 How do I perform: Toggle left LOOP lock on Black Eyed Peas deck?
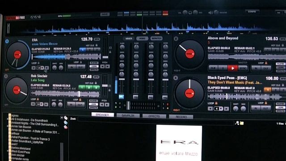point(216,103)
